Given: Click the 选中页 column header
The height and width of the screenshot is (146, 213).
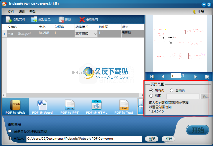Looking at the screenshot, I should click(x=109, y=27).
